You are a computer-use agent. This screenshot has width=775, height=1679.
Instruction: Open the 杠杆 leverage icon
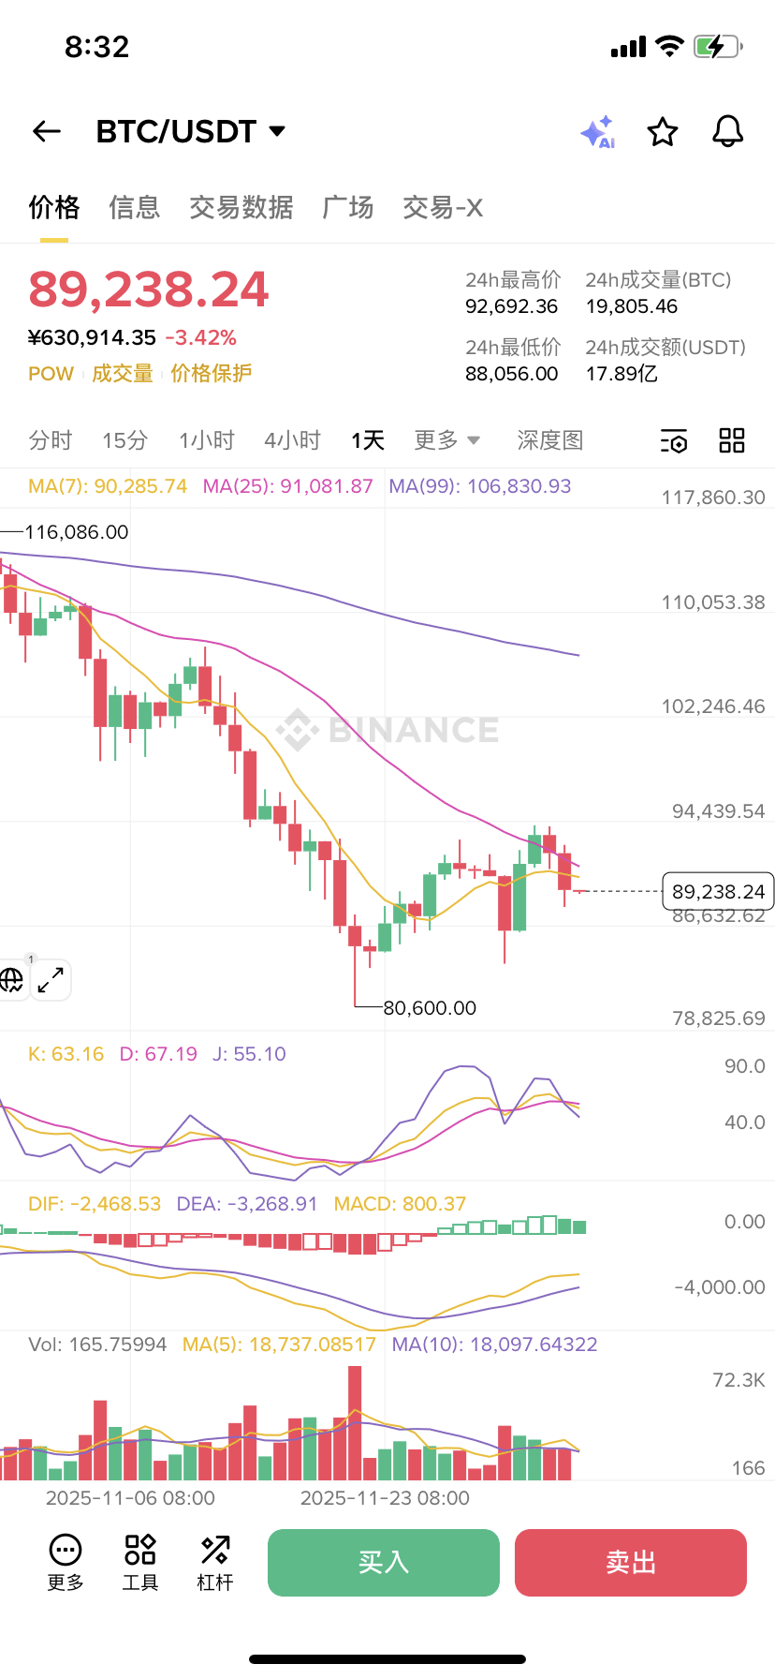tap(215, 1562)
